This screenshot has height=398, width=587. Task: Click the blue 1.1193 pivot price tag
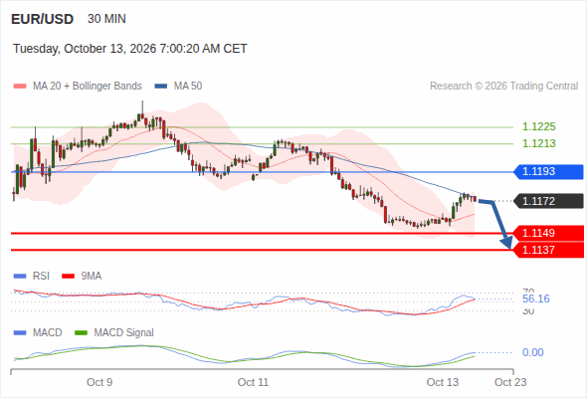coord(548,171)
